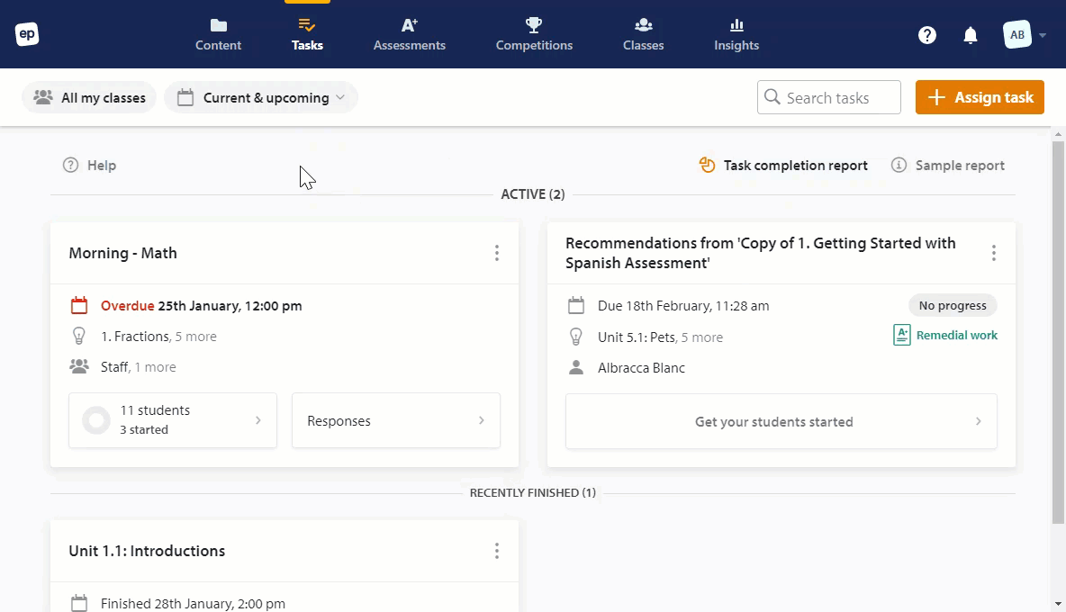The height and width of the screenshot is (612, 1066).
Task: Click the Task completion report pie icon
Action: [x=707, y=165]
